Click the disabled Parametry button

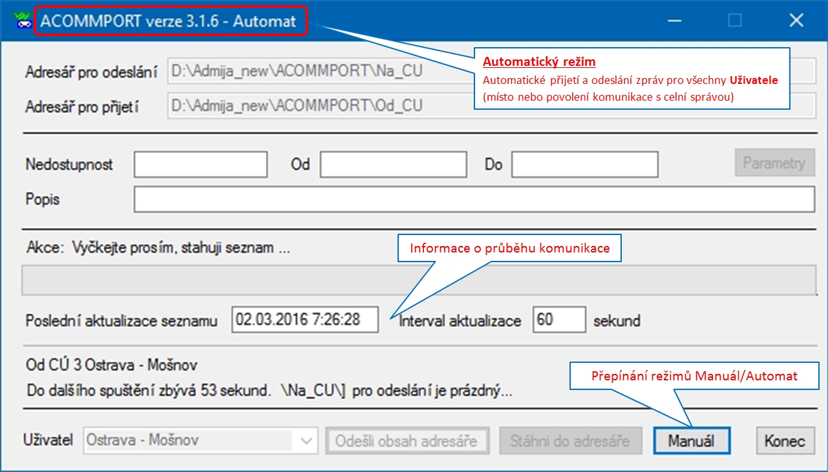coord(774,163)
